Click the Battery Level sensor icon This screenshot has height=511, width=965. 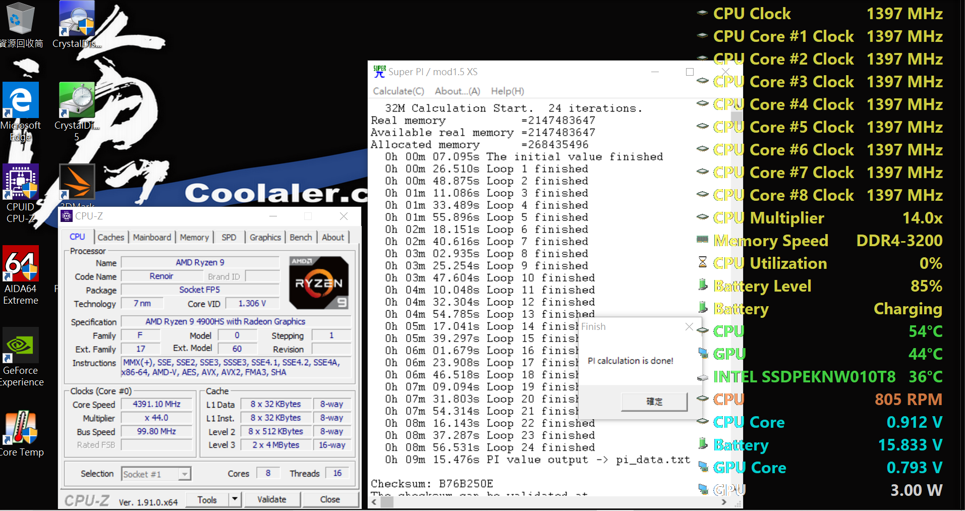coord(703,285)
